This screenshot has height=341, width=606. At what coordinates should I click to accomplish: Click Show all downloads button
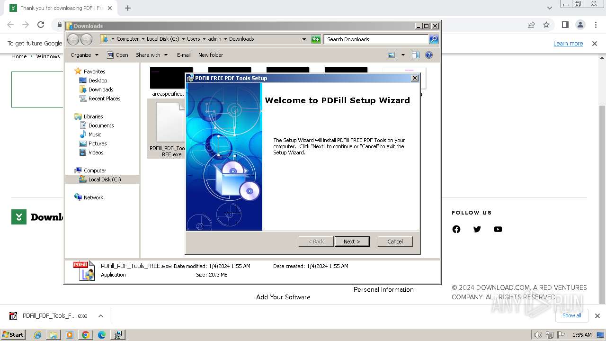click(x=571, y=315)
